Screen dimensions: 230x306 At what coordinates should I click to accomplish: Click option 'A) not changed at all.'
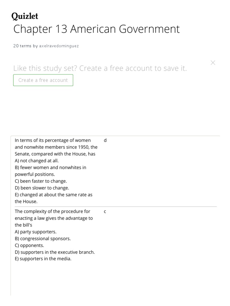37,161
